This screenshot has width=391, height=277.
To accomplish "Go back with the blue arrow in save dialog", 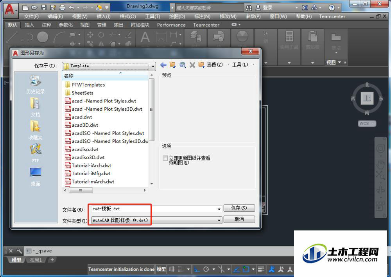I will 163,65.
